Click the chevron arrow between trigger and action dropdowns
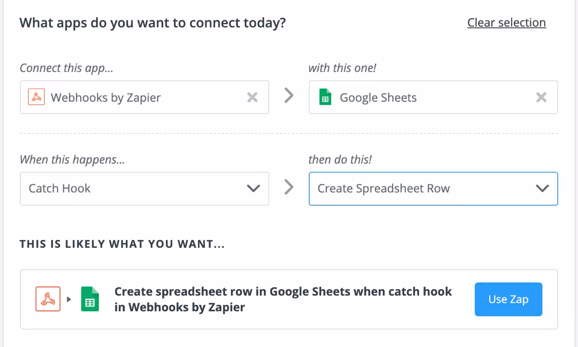The height and width of the screenshot is (347, 578). [289, 187]
